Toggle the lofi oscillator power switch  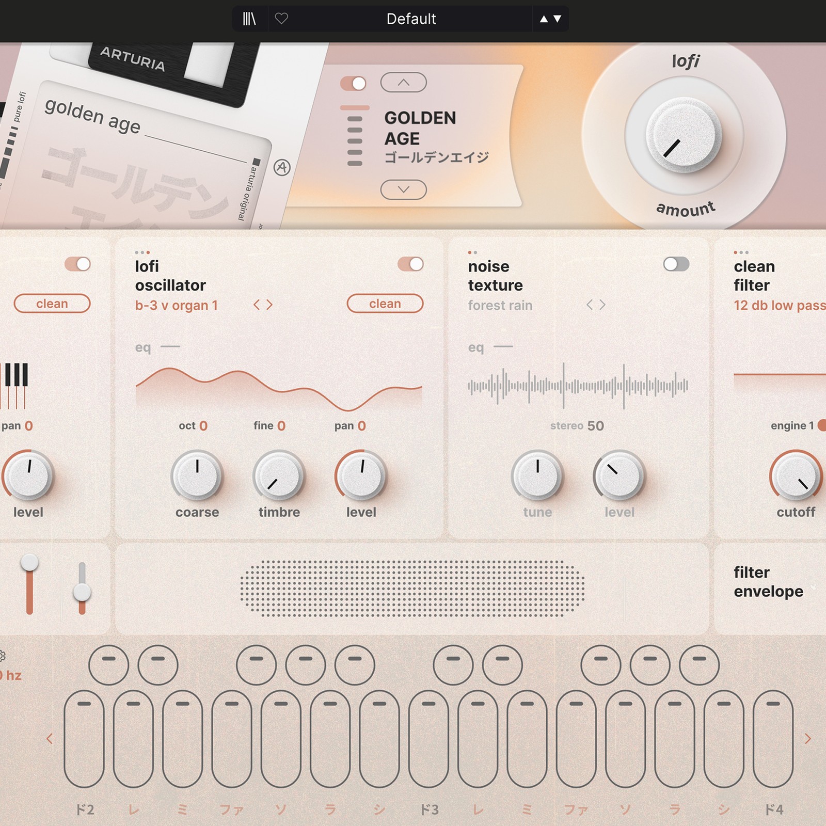tap(410, 264)
